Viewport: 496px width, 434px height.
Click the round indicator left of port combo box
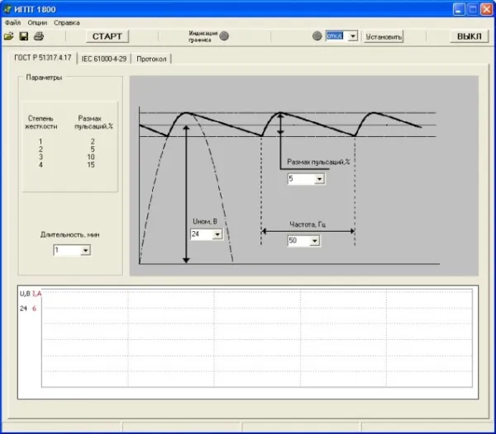point(317,36)
